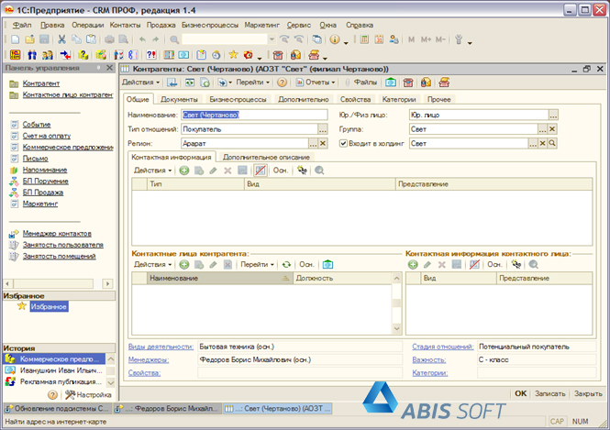The image size is (610, 430).
Task: Click the OK button
Action: (520, 393)
